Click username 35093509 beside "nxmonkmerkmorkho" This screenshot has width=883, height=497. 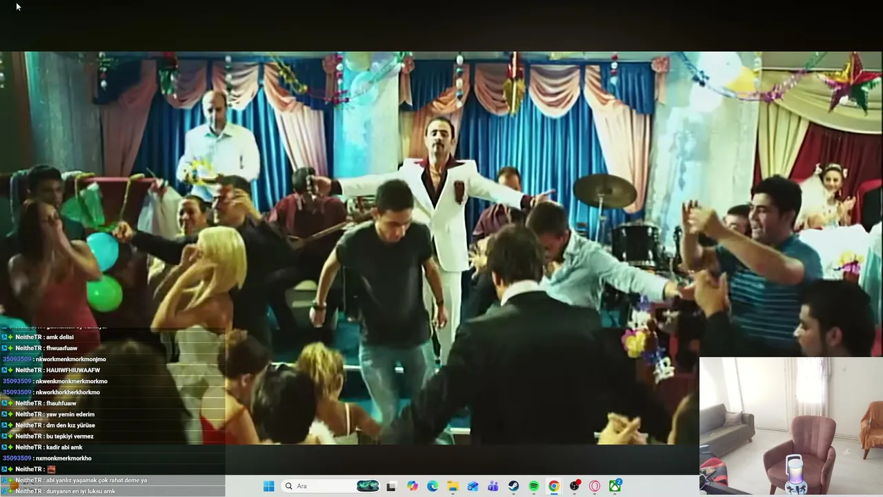(x=17, y=458)
